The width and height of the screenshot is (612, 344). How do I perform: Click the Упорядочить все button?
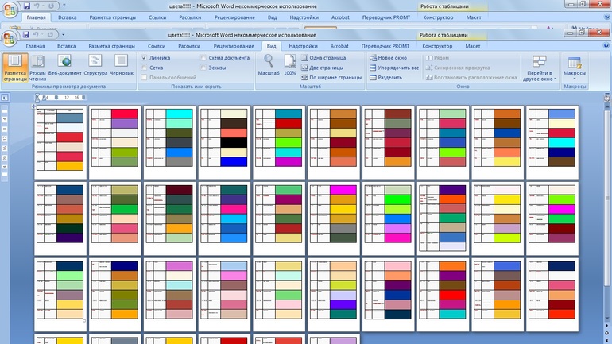pos(394,68)
